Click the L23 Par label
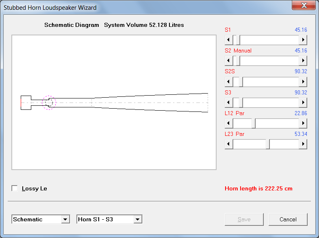Image resolution: width=319 pixels, height=238 pixels. (234, 134)
